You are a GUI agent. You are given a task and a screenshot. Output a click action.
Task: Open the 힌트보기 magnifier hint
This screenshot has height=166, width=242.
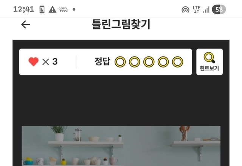209,62
